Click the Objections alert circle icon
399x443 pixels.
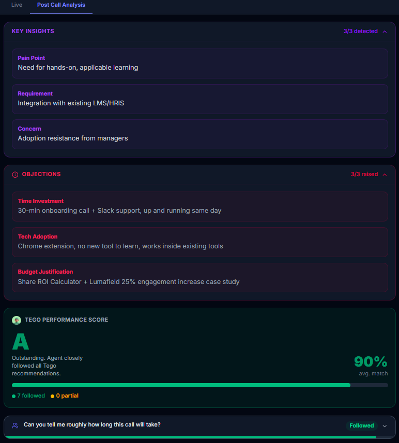pyautogui.click(x=15, y=175)
